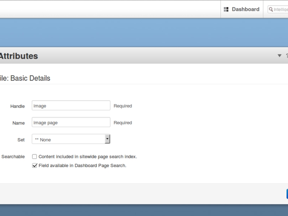Viewport: 288px width, 216px height.
Task: Expand the Attributes header dropdown triangle
Action: [279, 55]
